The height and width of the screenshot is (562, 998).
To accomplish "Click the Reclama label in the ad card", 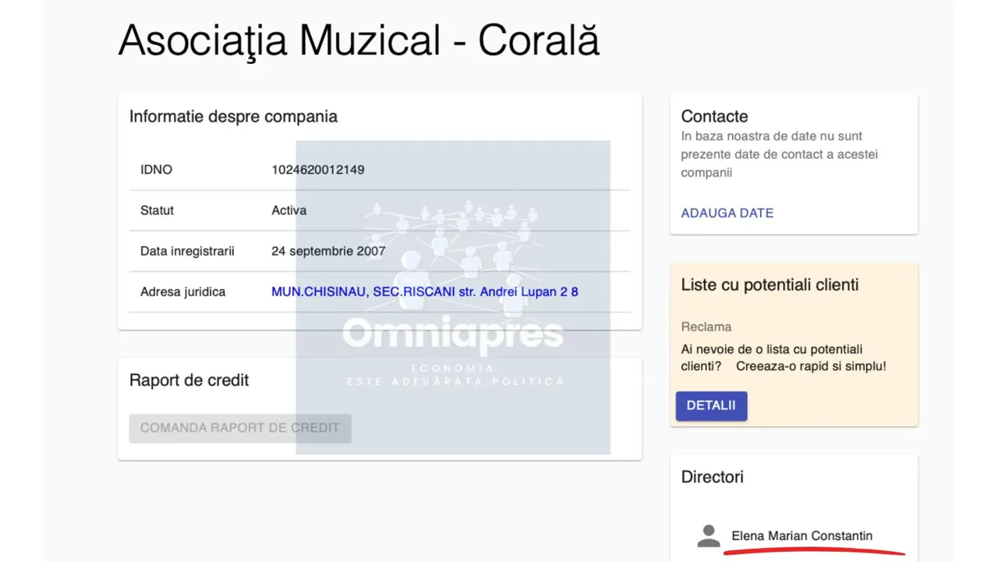I will click(706, 327).
